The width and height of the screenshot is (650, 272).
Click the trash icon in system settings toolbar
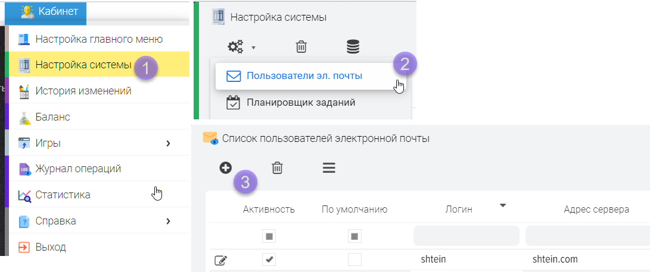(x=302, y=46)
